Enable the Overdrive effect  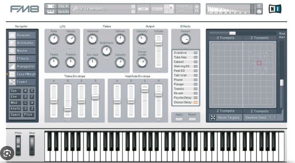[196, 53]
